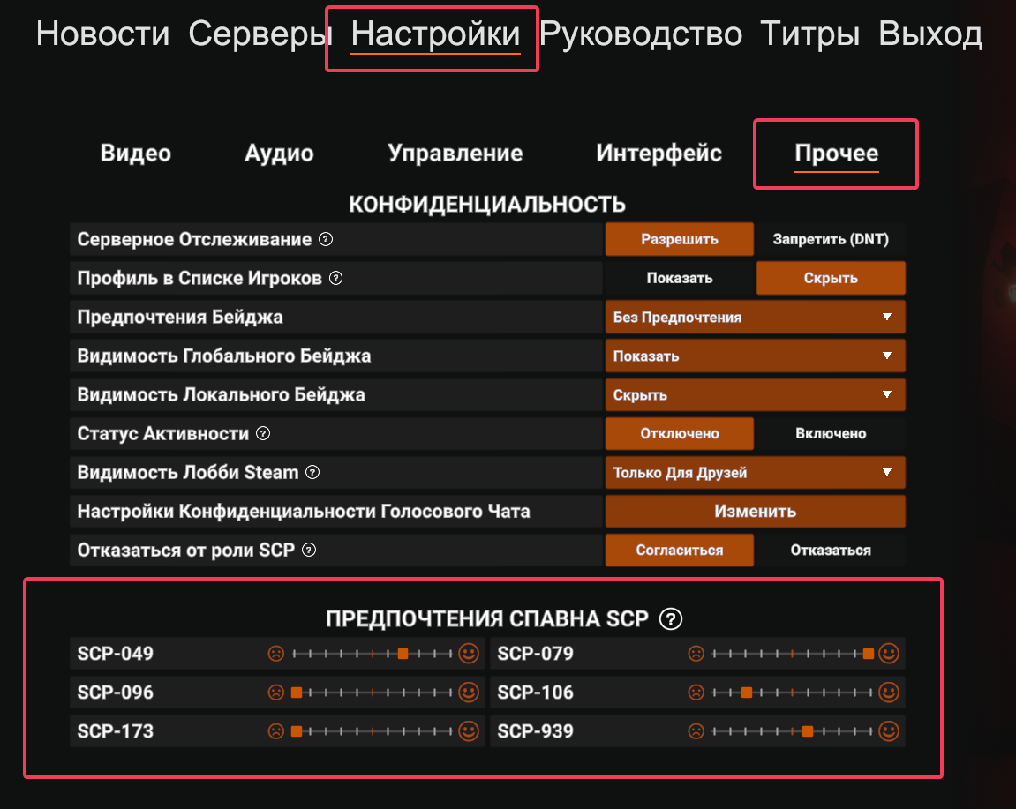The height and width of the screenshot is (809, 1016).
Task: Open help for Предпочтения Спавна SCP heading
Action: pos(671,619)
